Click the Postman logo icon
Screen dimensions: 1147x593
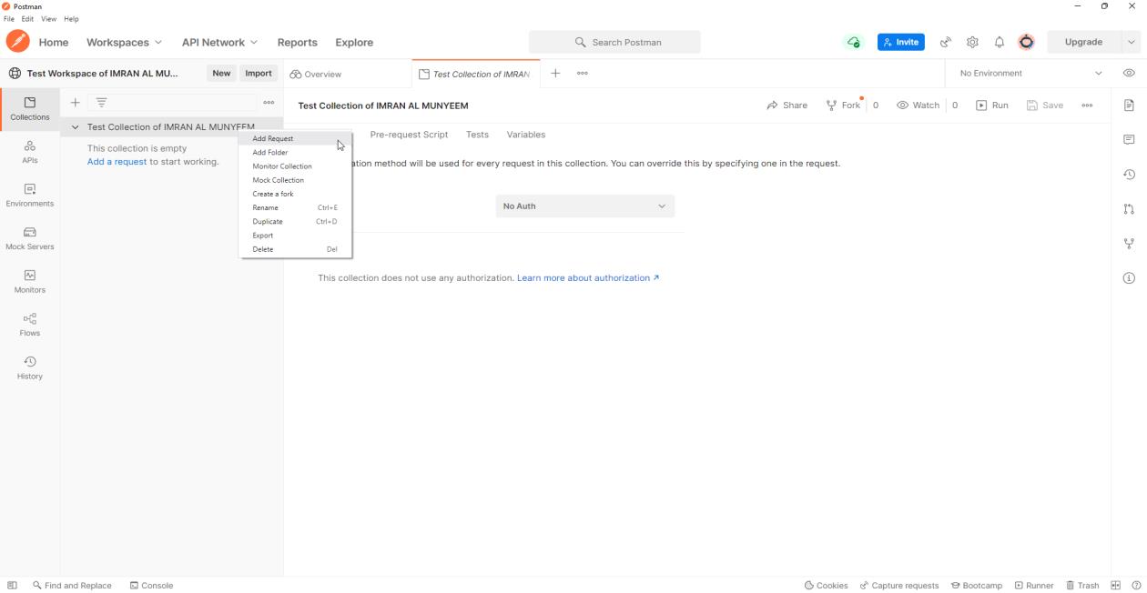[x=17, y=42]
